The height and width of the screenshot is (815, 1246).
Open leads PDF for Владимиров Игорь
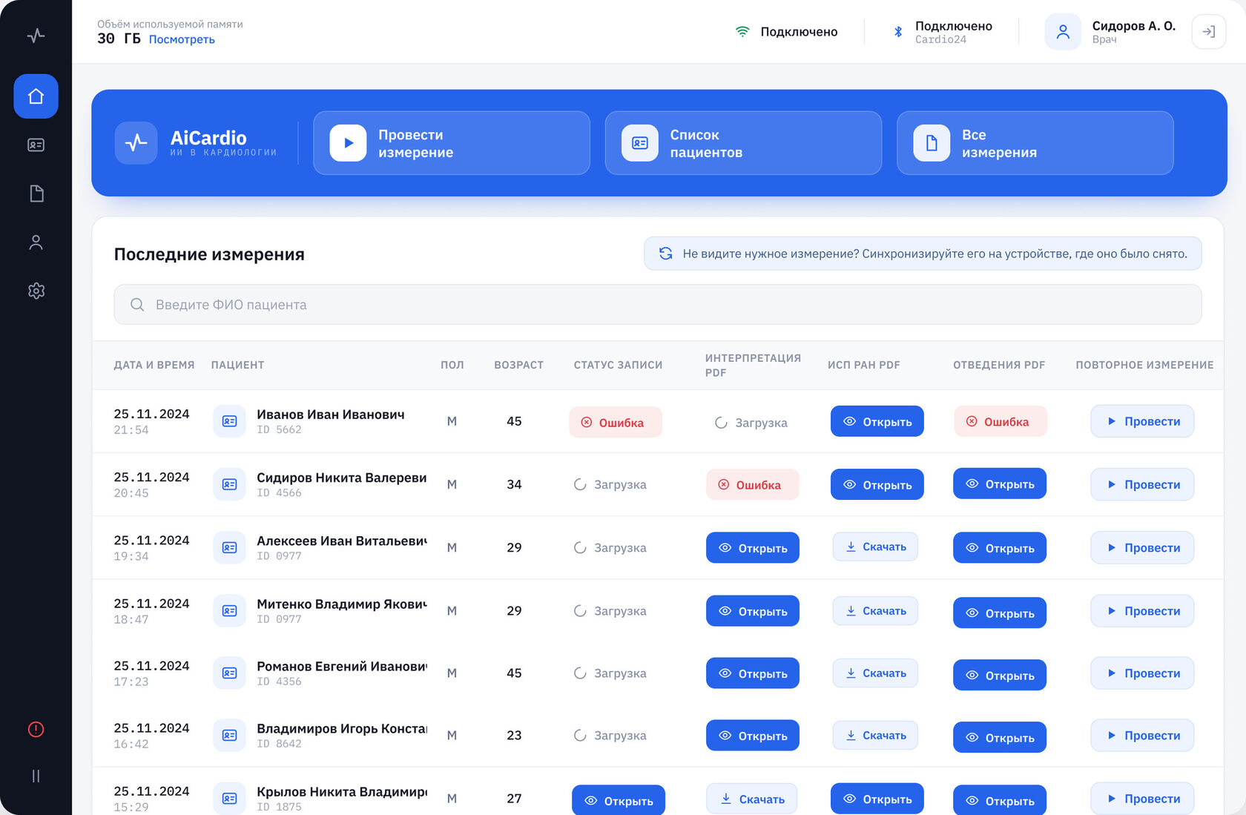pyautogui.click(x=1000, y=737)
